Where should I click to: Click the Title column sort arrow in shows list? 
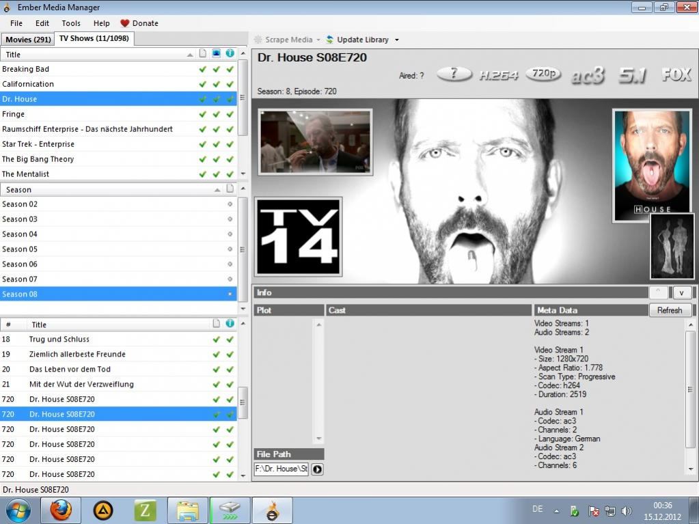click(x=190, y=55)
